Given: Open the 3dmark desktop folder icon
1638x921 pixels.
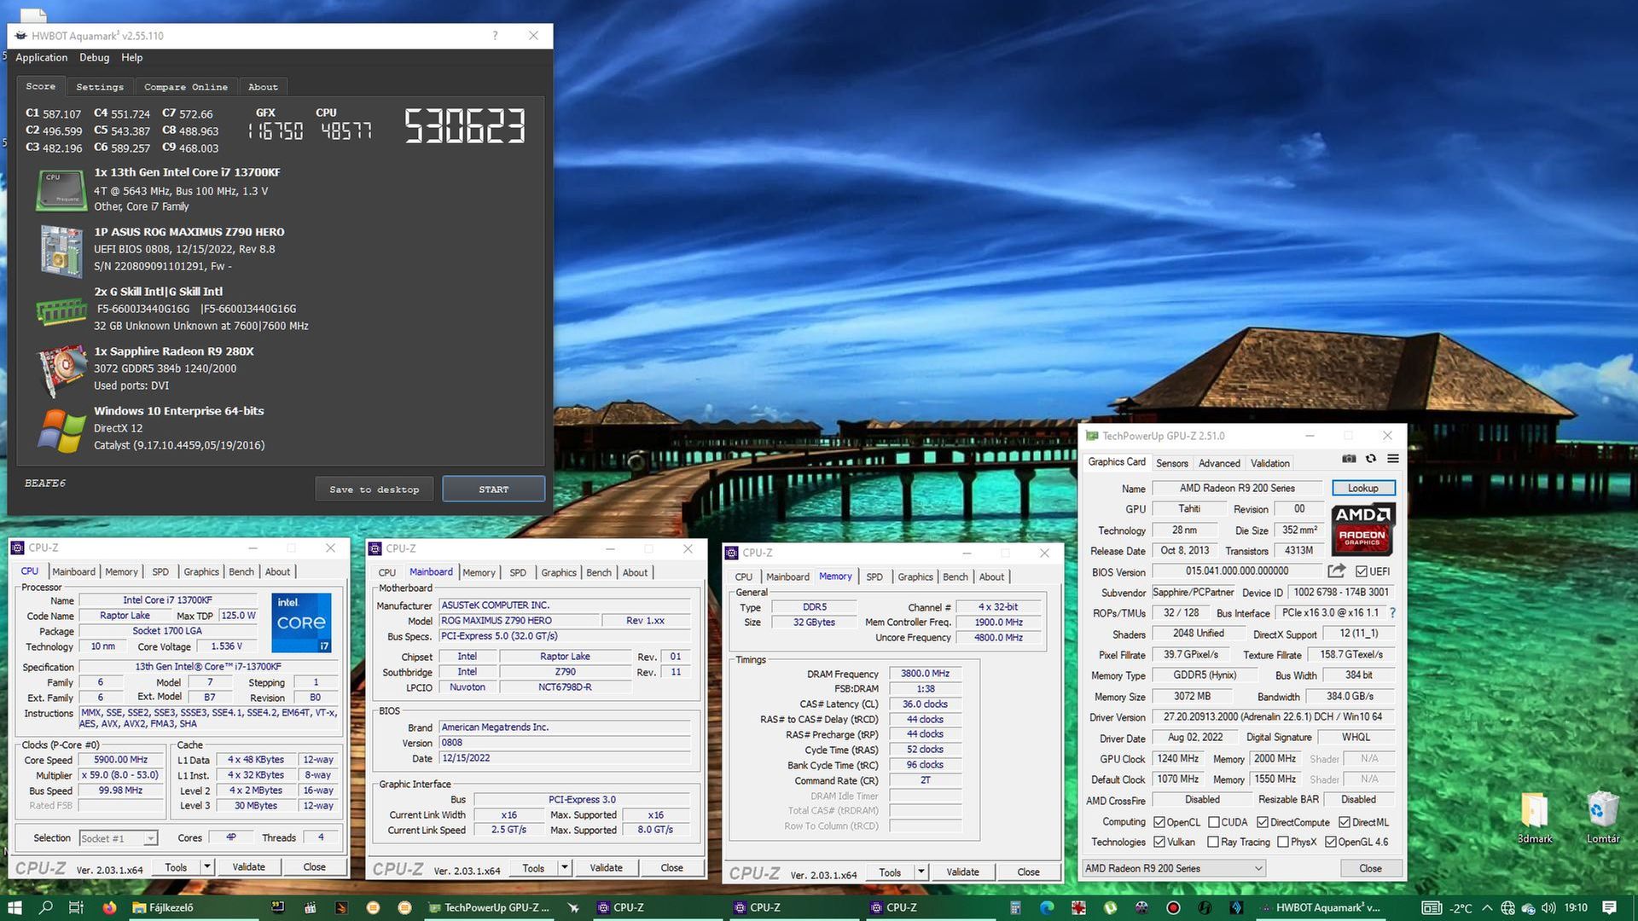Looking at the screenshot, I should [1534, 817].
